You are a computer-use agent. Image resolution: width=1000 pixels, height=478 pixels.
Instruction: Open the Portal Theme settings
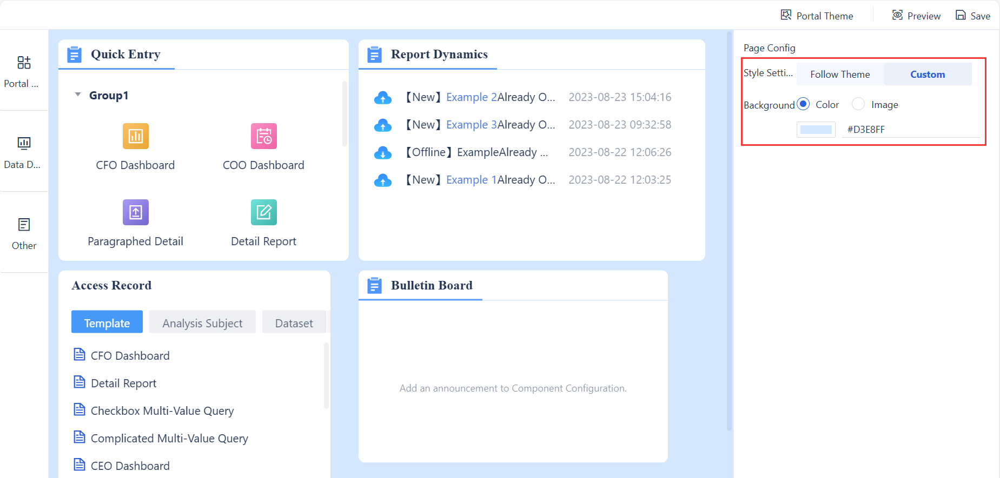pos(817,16)
